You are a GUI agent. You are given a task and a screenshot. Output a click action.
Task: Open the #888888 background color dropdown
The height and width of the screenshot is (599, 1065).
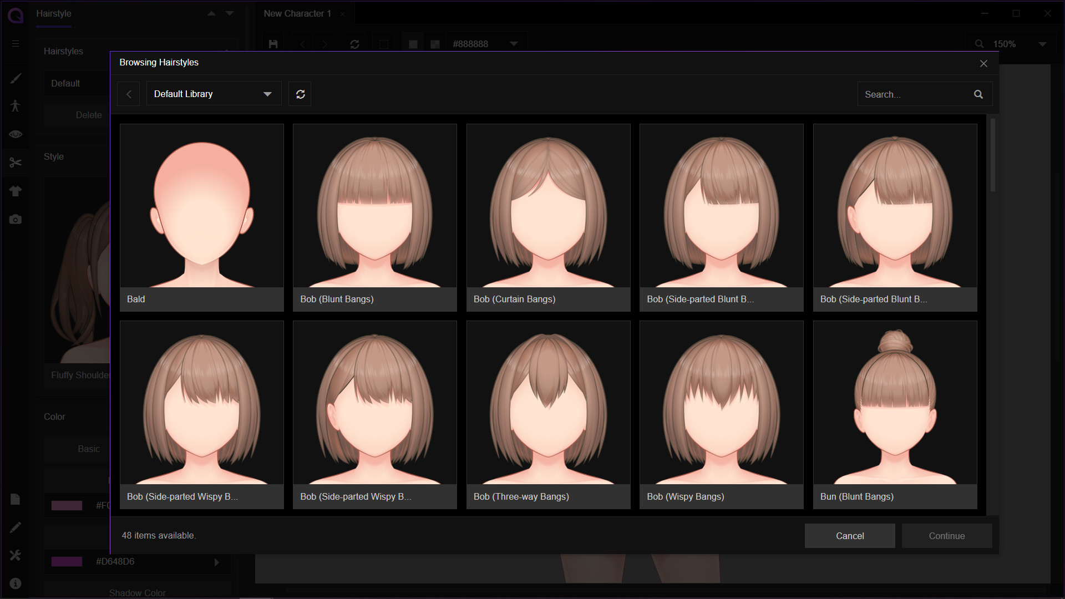pyautogui.click(x=514, y=44)
